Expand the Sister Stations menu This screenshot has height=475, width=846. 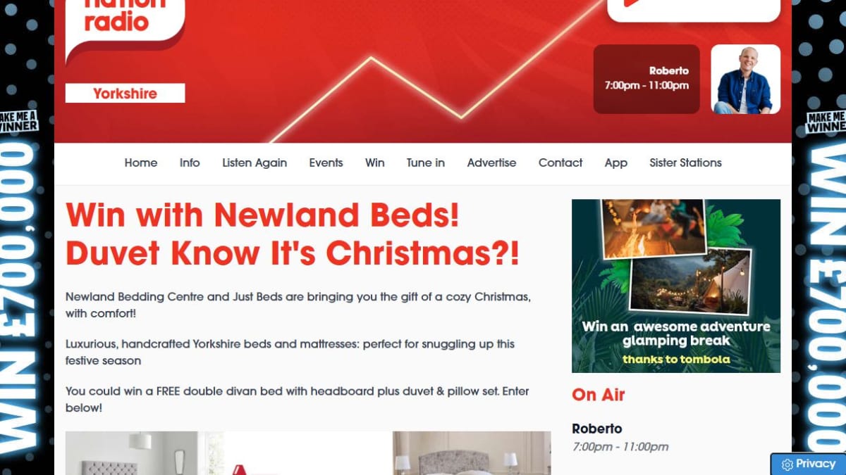pyautogui.click(x=685, y=163)
